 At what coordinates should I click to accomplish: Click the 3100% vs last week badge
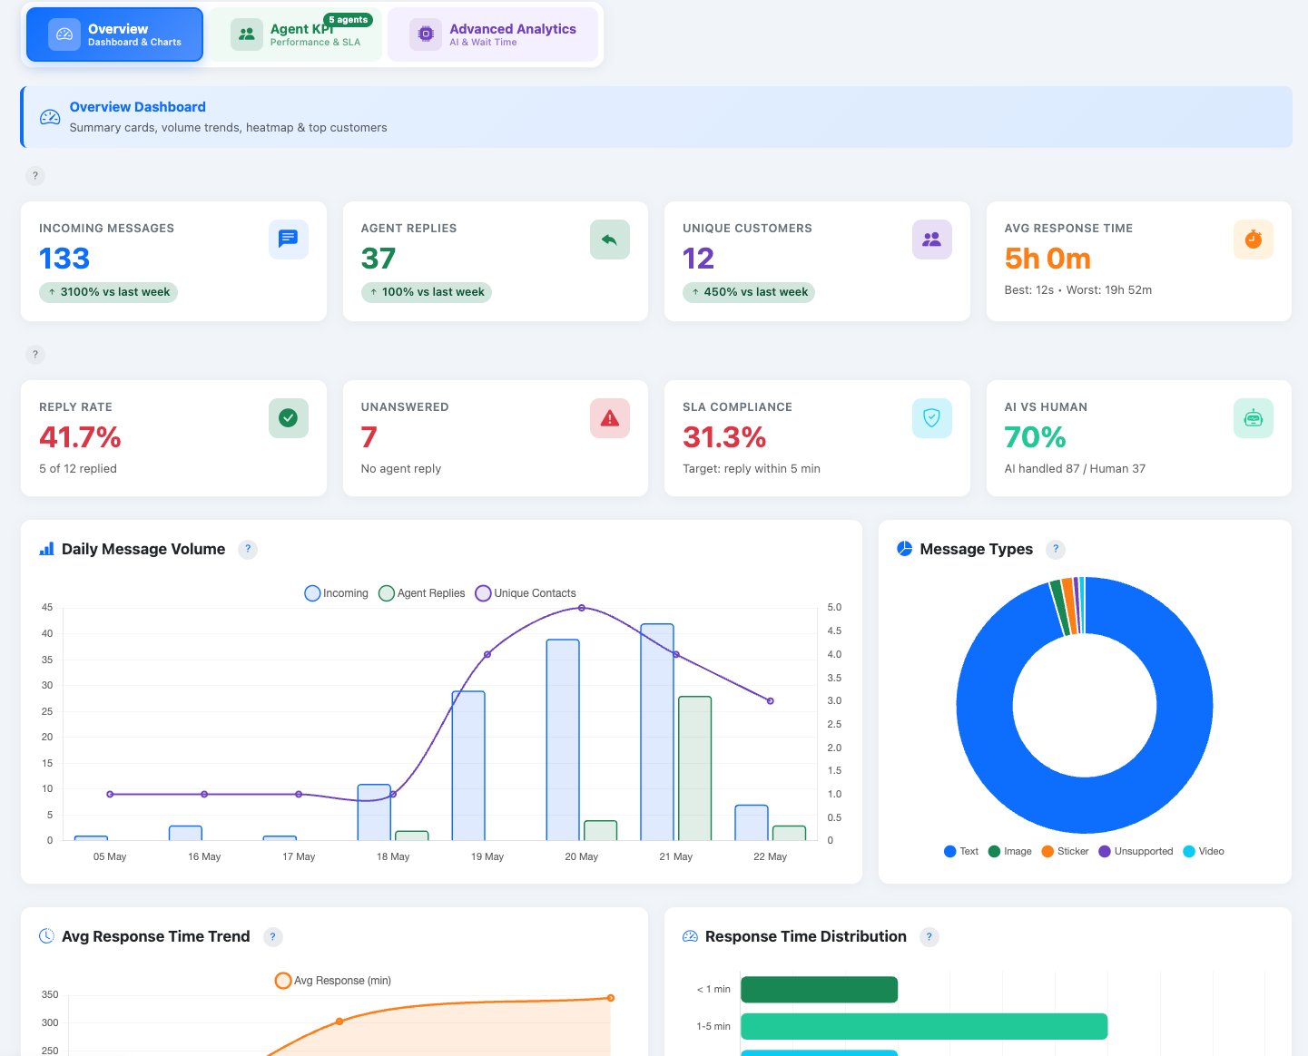coord(108,292)
